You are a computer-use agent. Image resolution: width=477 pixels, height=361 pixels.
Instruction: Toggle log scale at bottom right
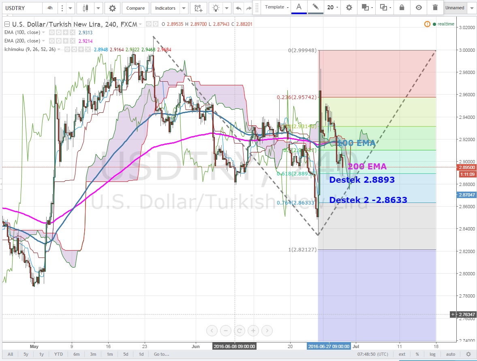pos(432,354)
